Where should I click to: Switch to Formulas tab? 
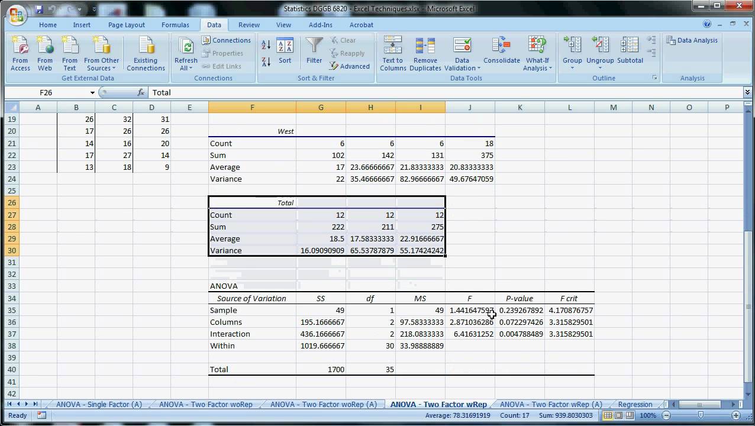tap(175, 25)
